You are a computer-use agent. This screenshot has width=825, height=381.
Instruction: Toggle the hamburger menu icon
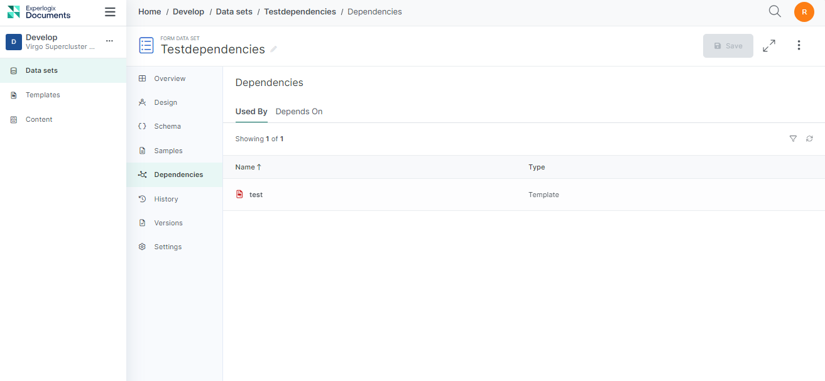pos(110,12)
